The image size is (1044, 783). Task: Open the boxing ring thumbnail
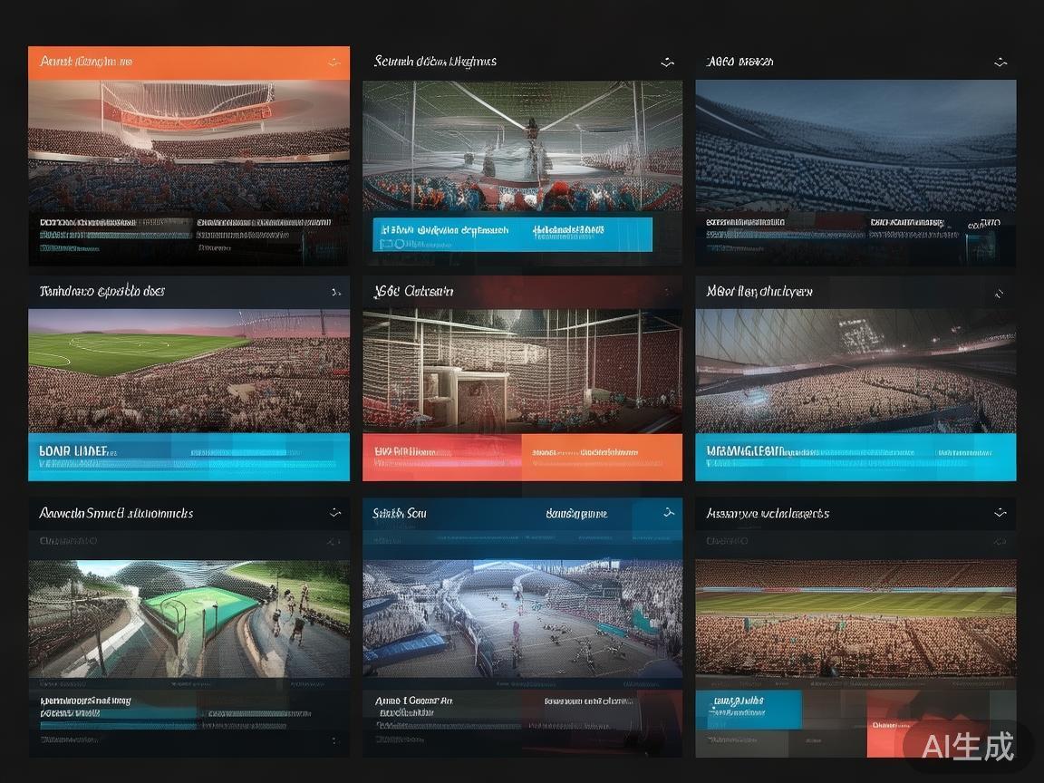tap(523, 146)
